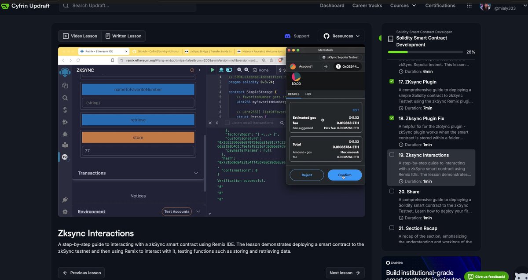Open the Resources dropdown
The height and width of the screenshot is (280, 528).
pyautogui.click(x=341, y=36)
